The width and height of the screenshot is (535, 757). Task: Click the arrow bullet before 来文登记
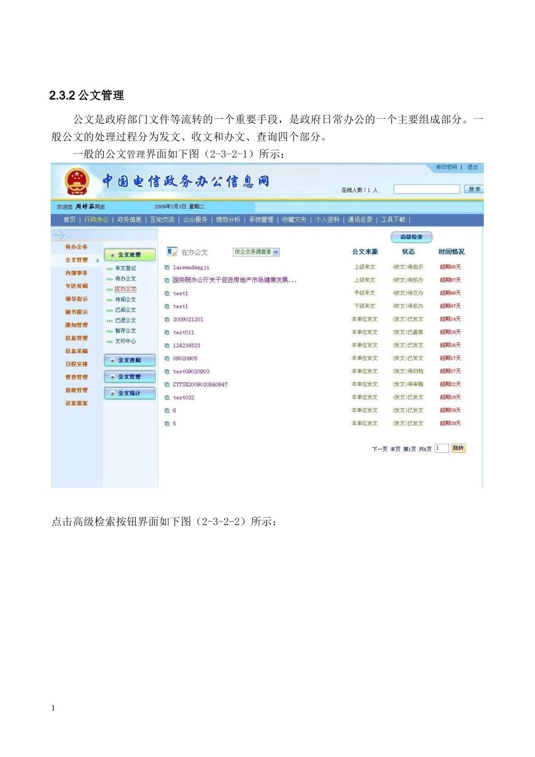point(109,269)
